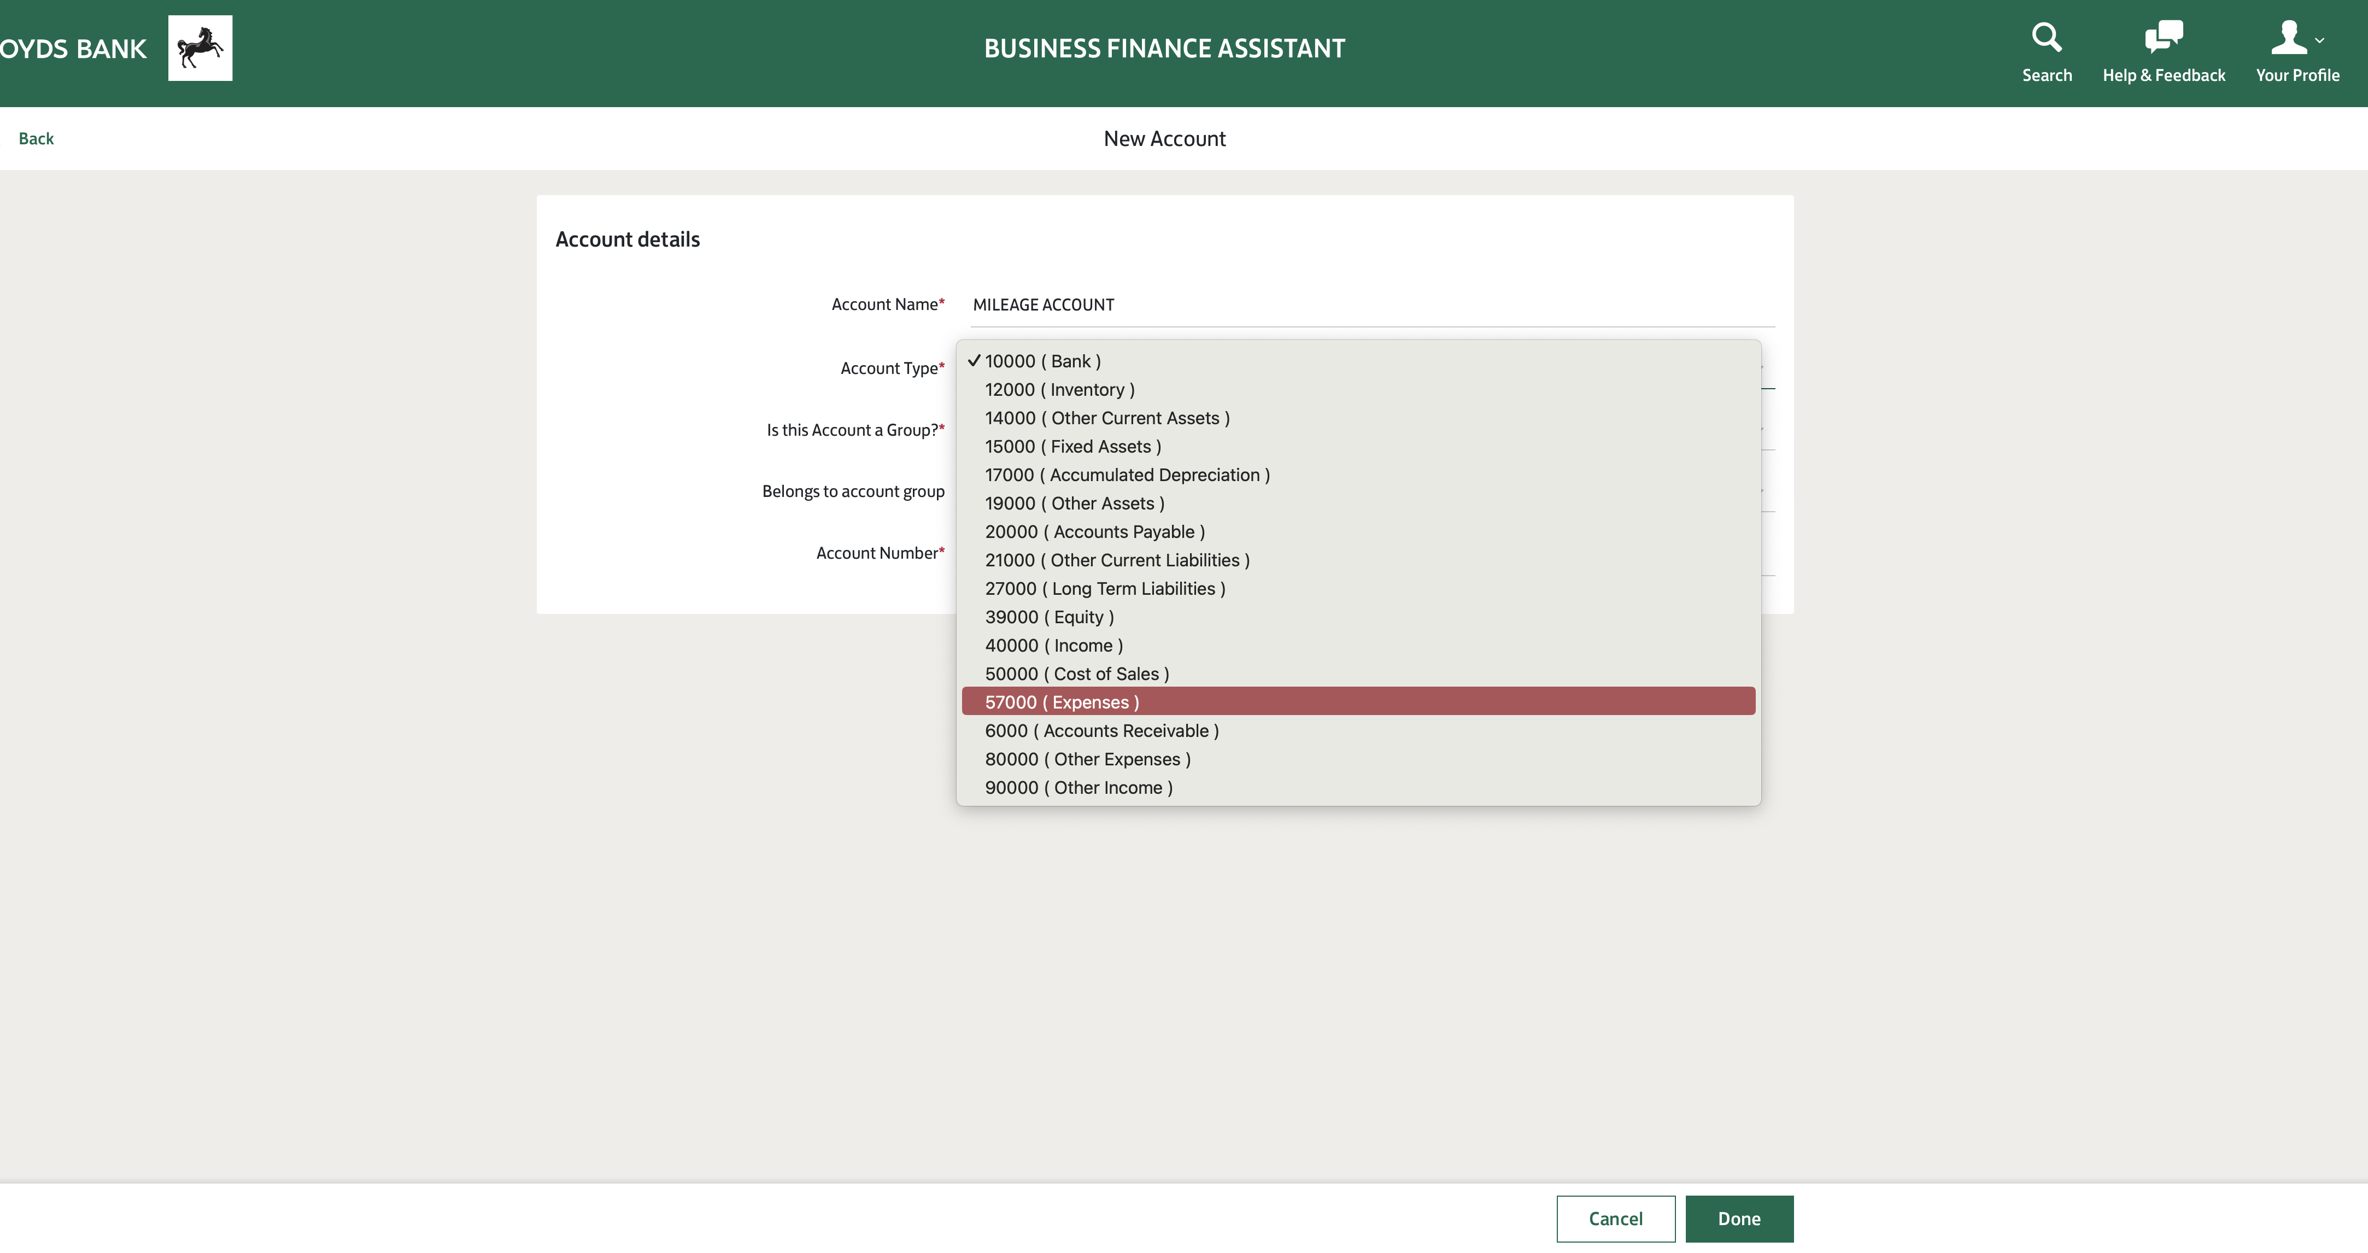Viewport: 2368px width, 1253px height.
Task: Click the Account Name field containing MILEAGE ACCOUNT
Action: (1373, 305)
